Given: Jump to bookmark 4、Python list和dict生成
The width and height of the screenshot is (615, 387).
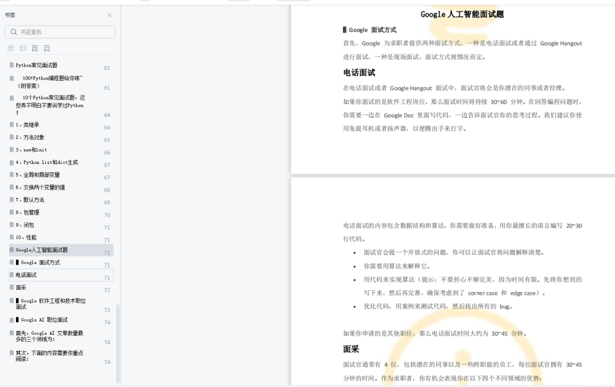Looking at the screenshot, I should 47,162.
